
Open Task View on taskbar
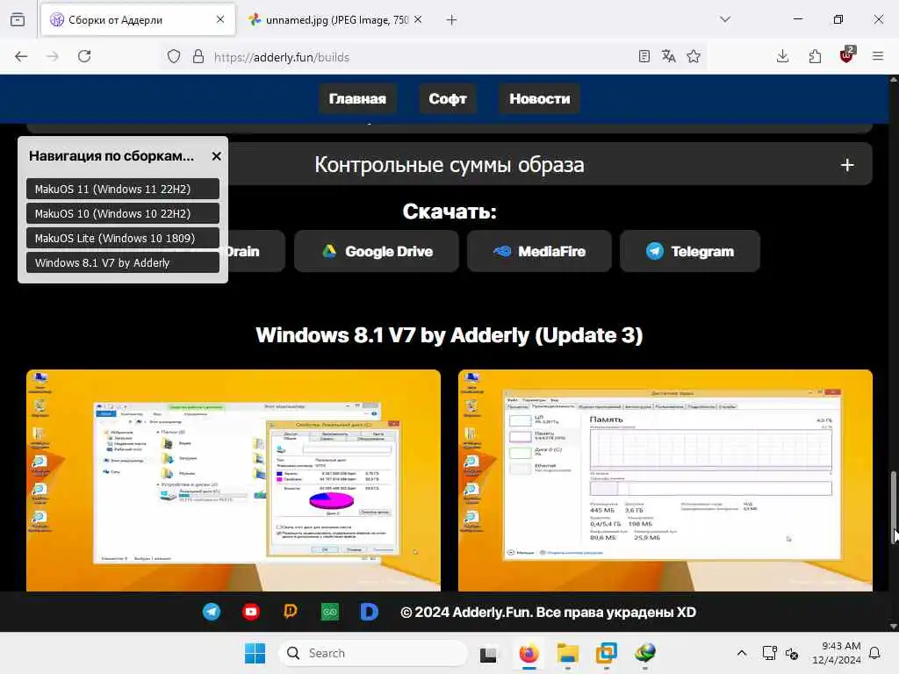click(488, 654)
